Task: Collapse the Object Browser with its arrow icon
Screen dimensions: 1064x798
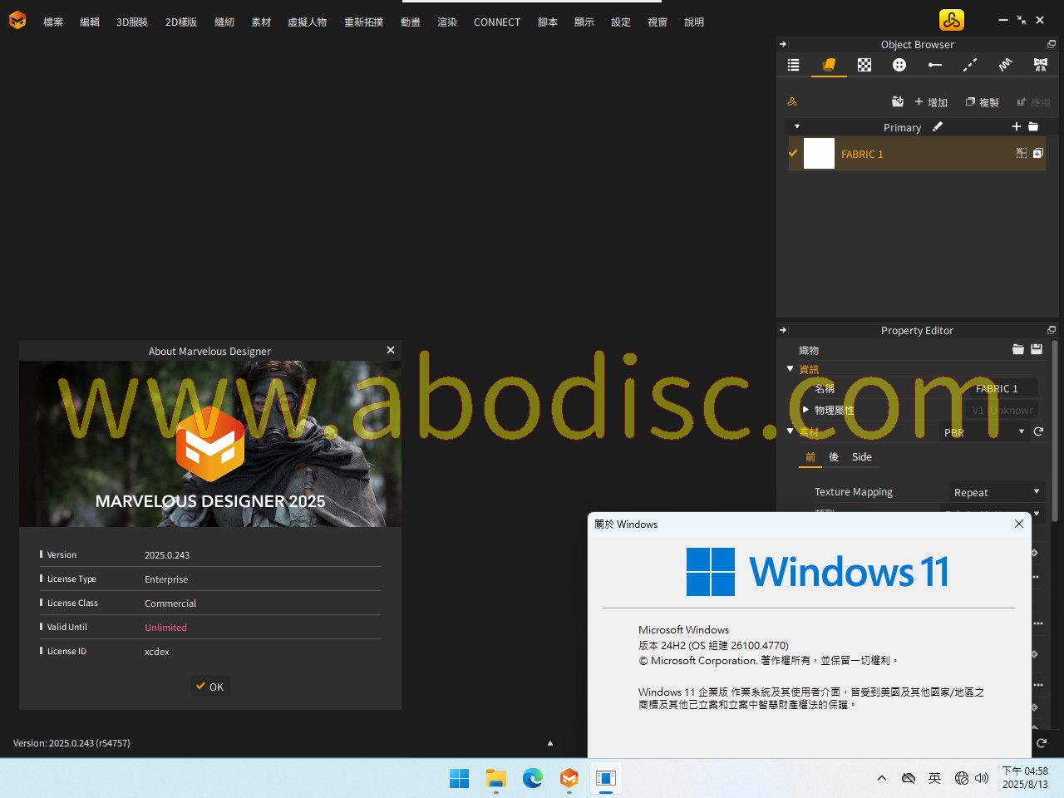Action: click(x=783, y=44)
